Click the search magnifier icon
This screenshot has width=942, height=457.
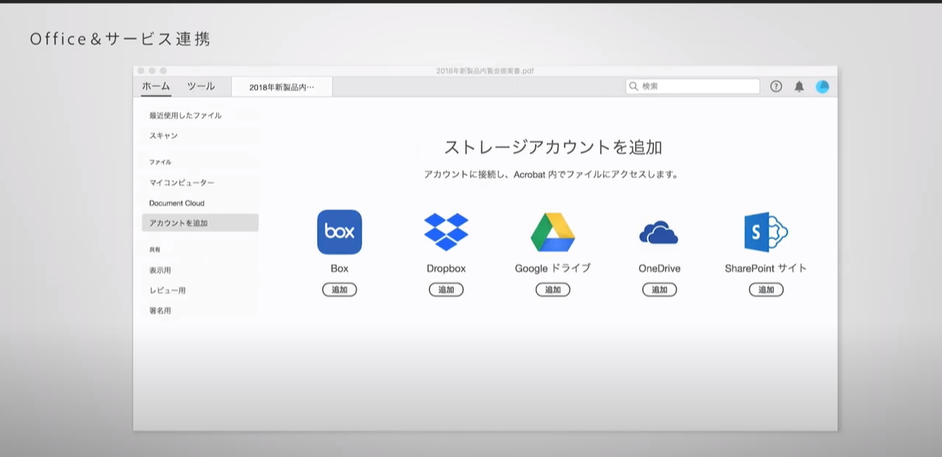(634, 86)
